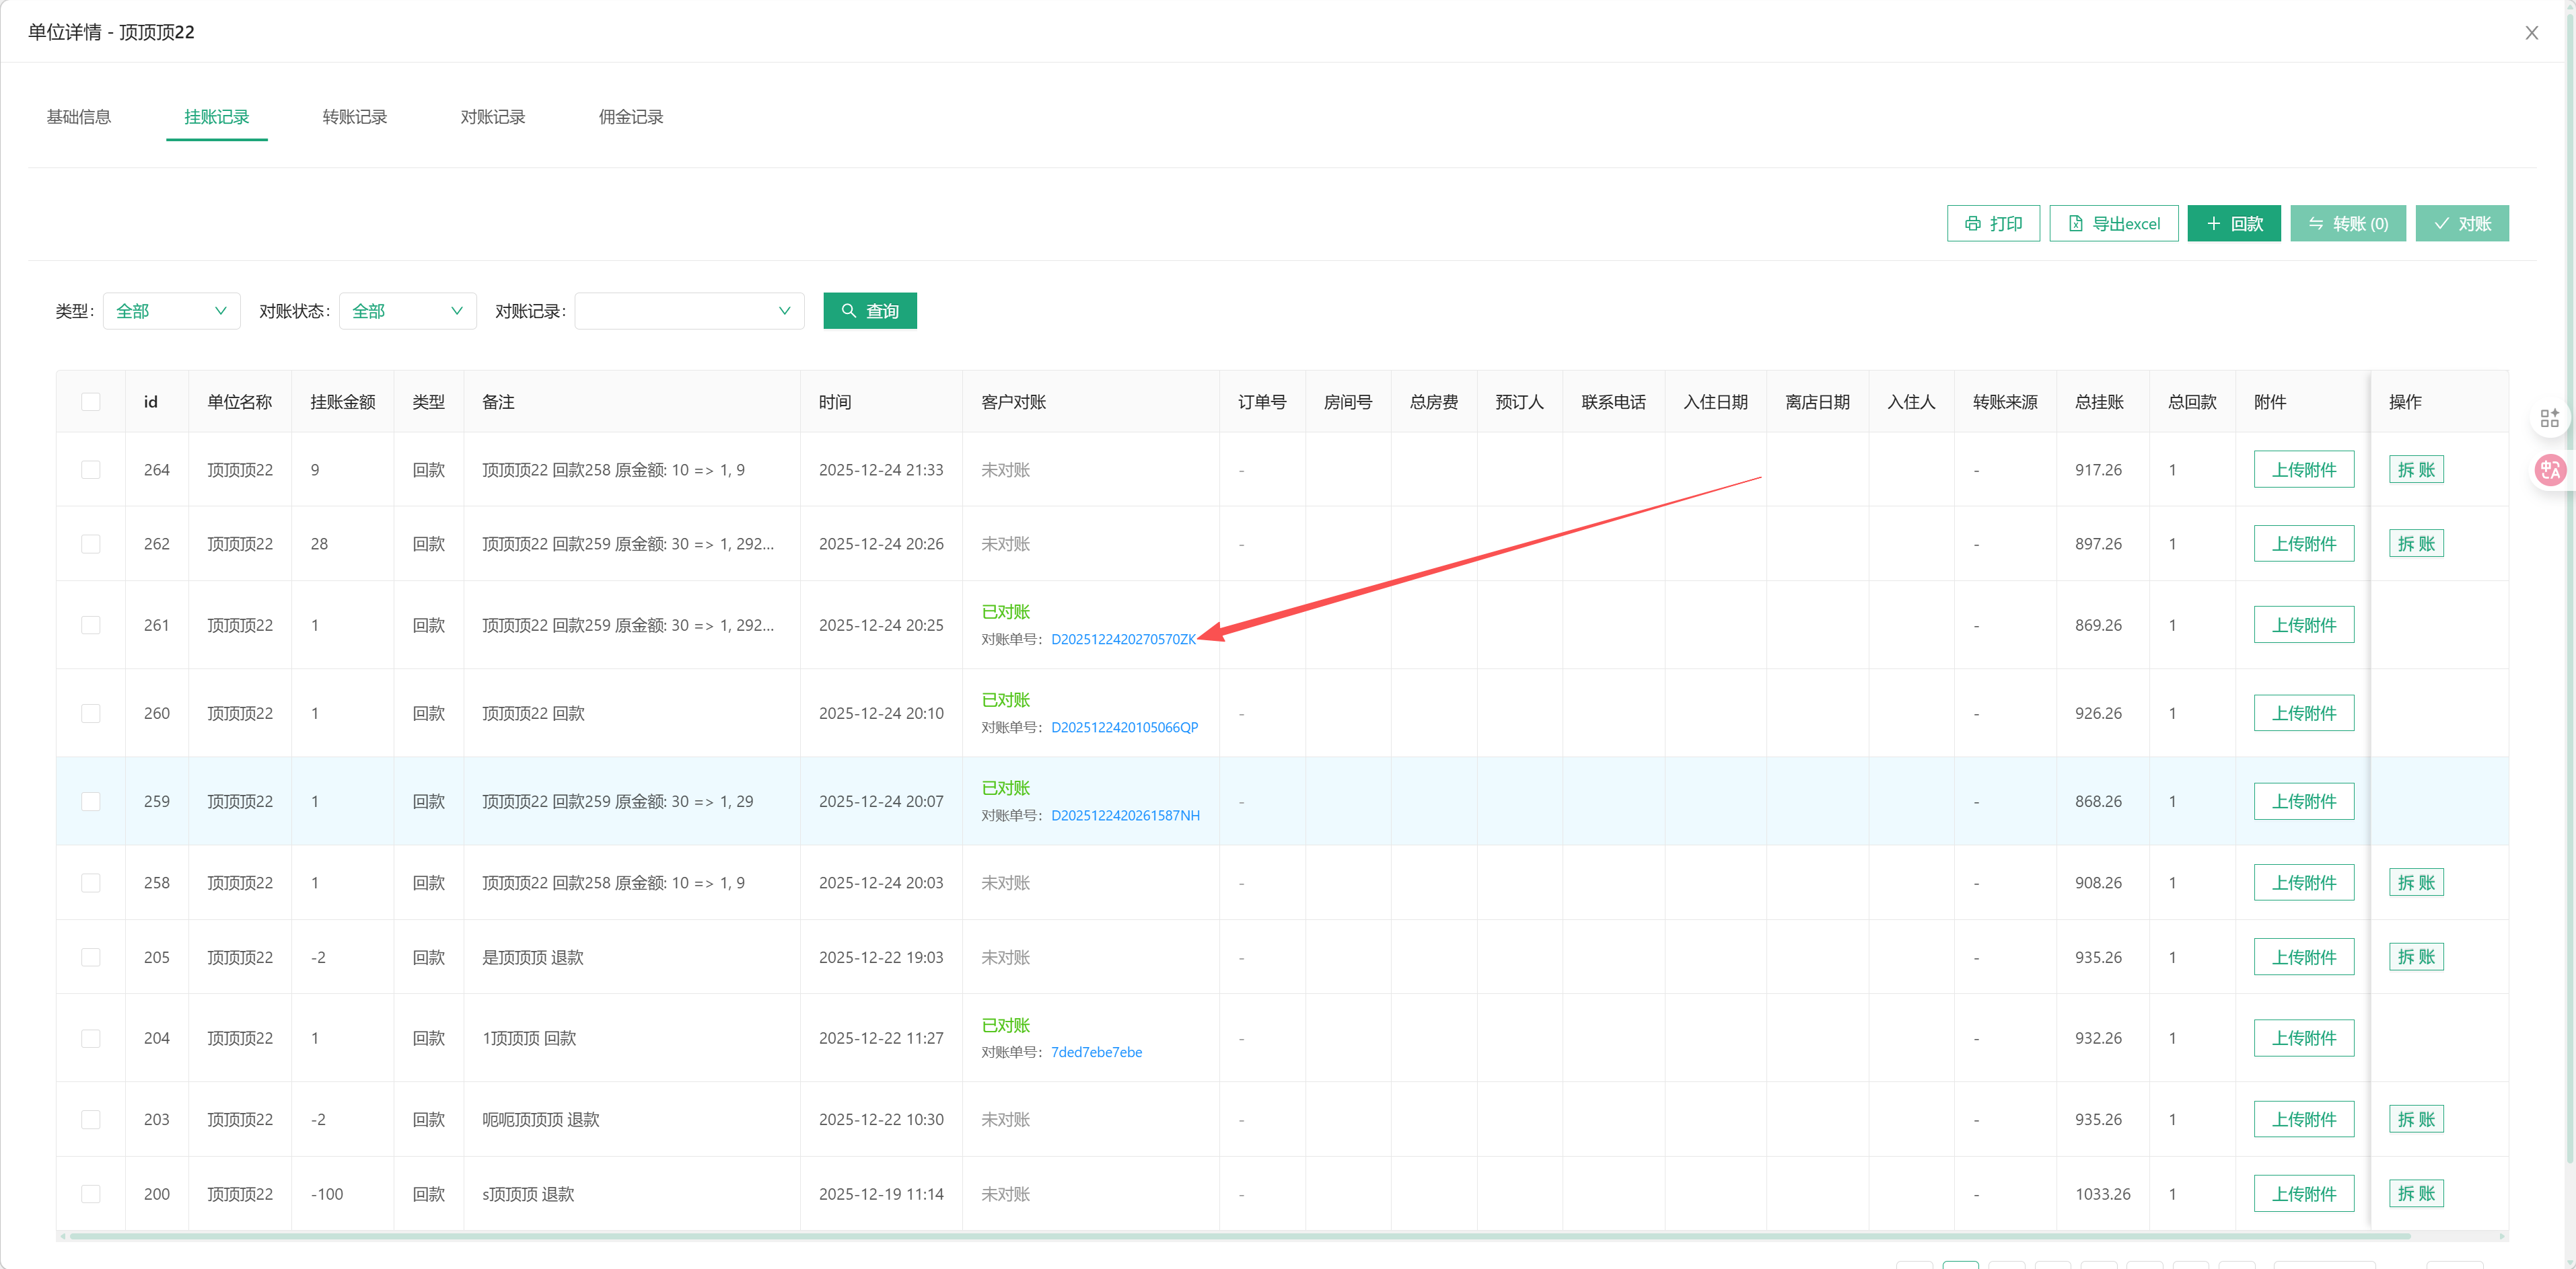Check the row with id 264

pos(91,469)
